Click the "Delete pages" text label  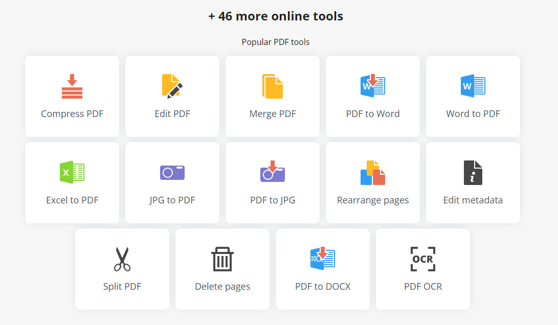[222, 287]
